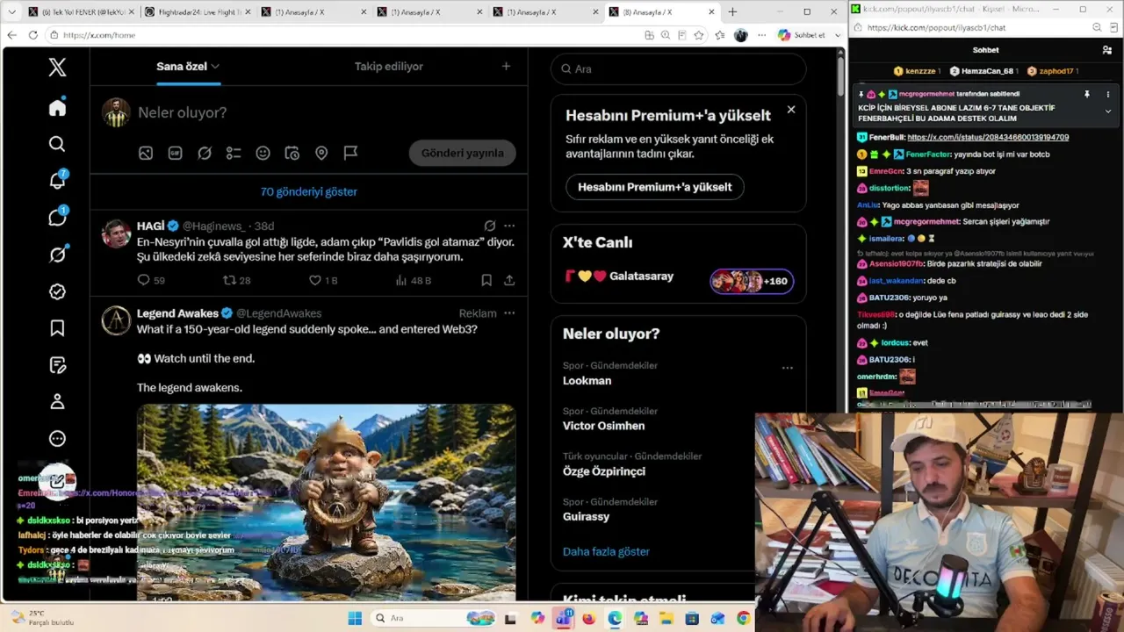The width and height of the screenshot is (1124, 632).
Task: Open HAGİ profile avatar
Action: point(116,233)
